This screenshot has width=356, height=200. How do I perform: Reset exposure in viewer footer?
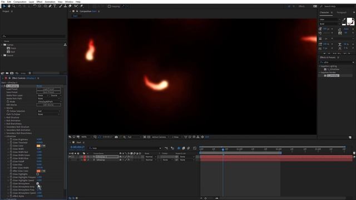(x=202, y=137)
